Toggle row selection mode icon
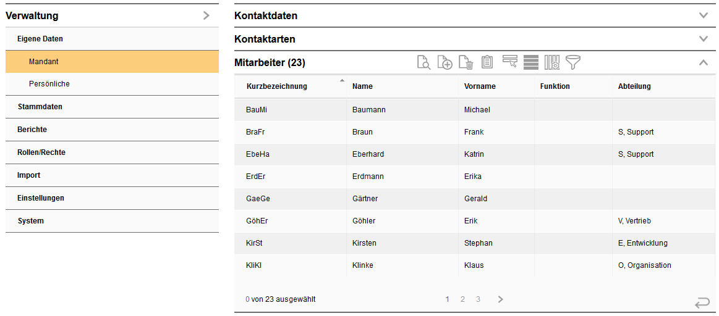The height and width of the screenshot is (316, 719). 510,62
